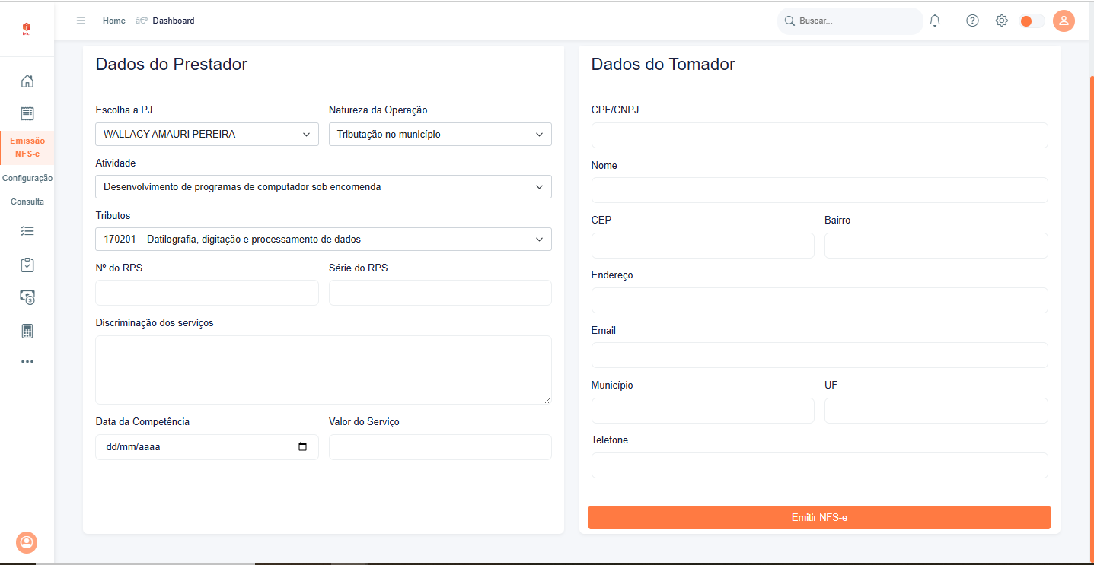This screenshot has height=565, width=1094.
Task: Expand the Tributos dropdown
Action: [324, 240]
